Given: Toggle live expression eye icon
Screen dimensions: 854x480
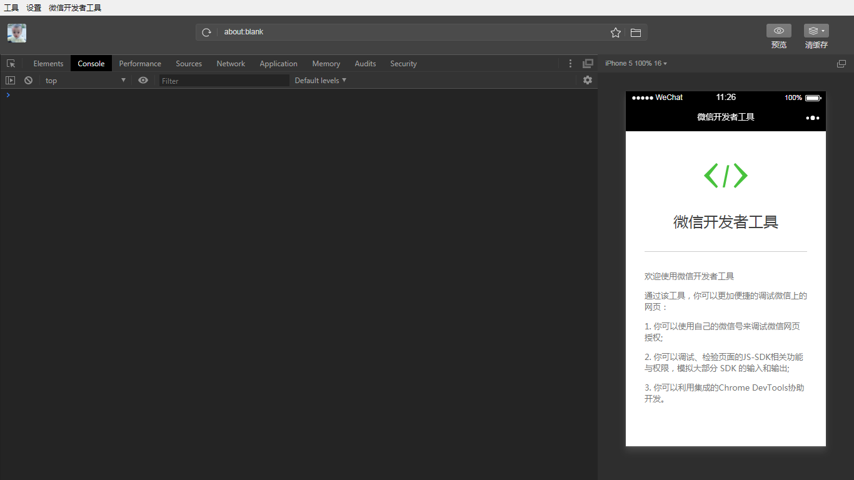Looking at the screenshot, I should coord(143,81).
